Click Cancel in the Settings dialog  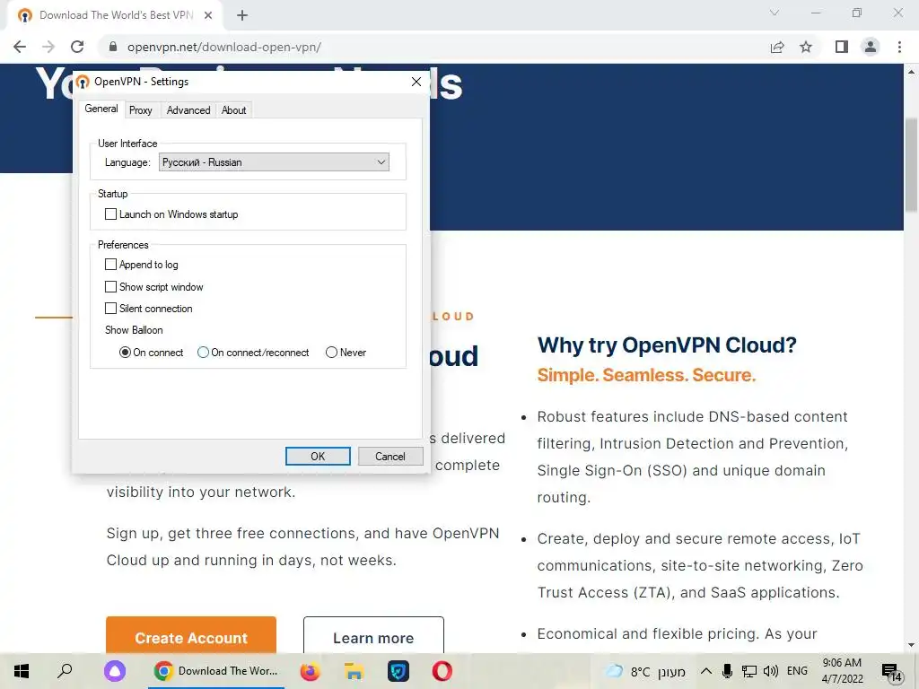click(x=390, y=457)
